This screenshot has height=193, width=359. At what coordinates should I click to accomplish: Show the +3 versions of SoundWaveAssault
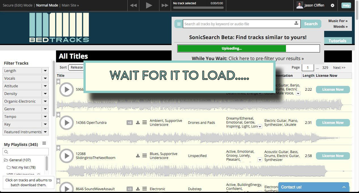pyautogui.click(x=130, y=189)
